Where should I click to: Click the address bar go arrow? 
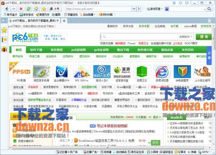click(x=139, y=9)
